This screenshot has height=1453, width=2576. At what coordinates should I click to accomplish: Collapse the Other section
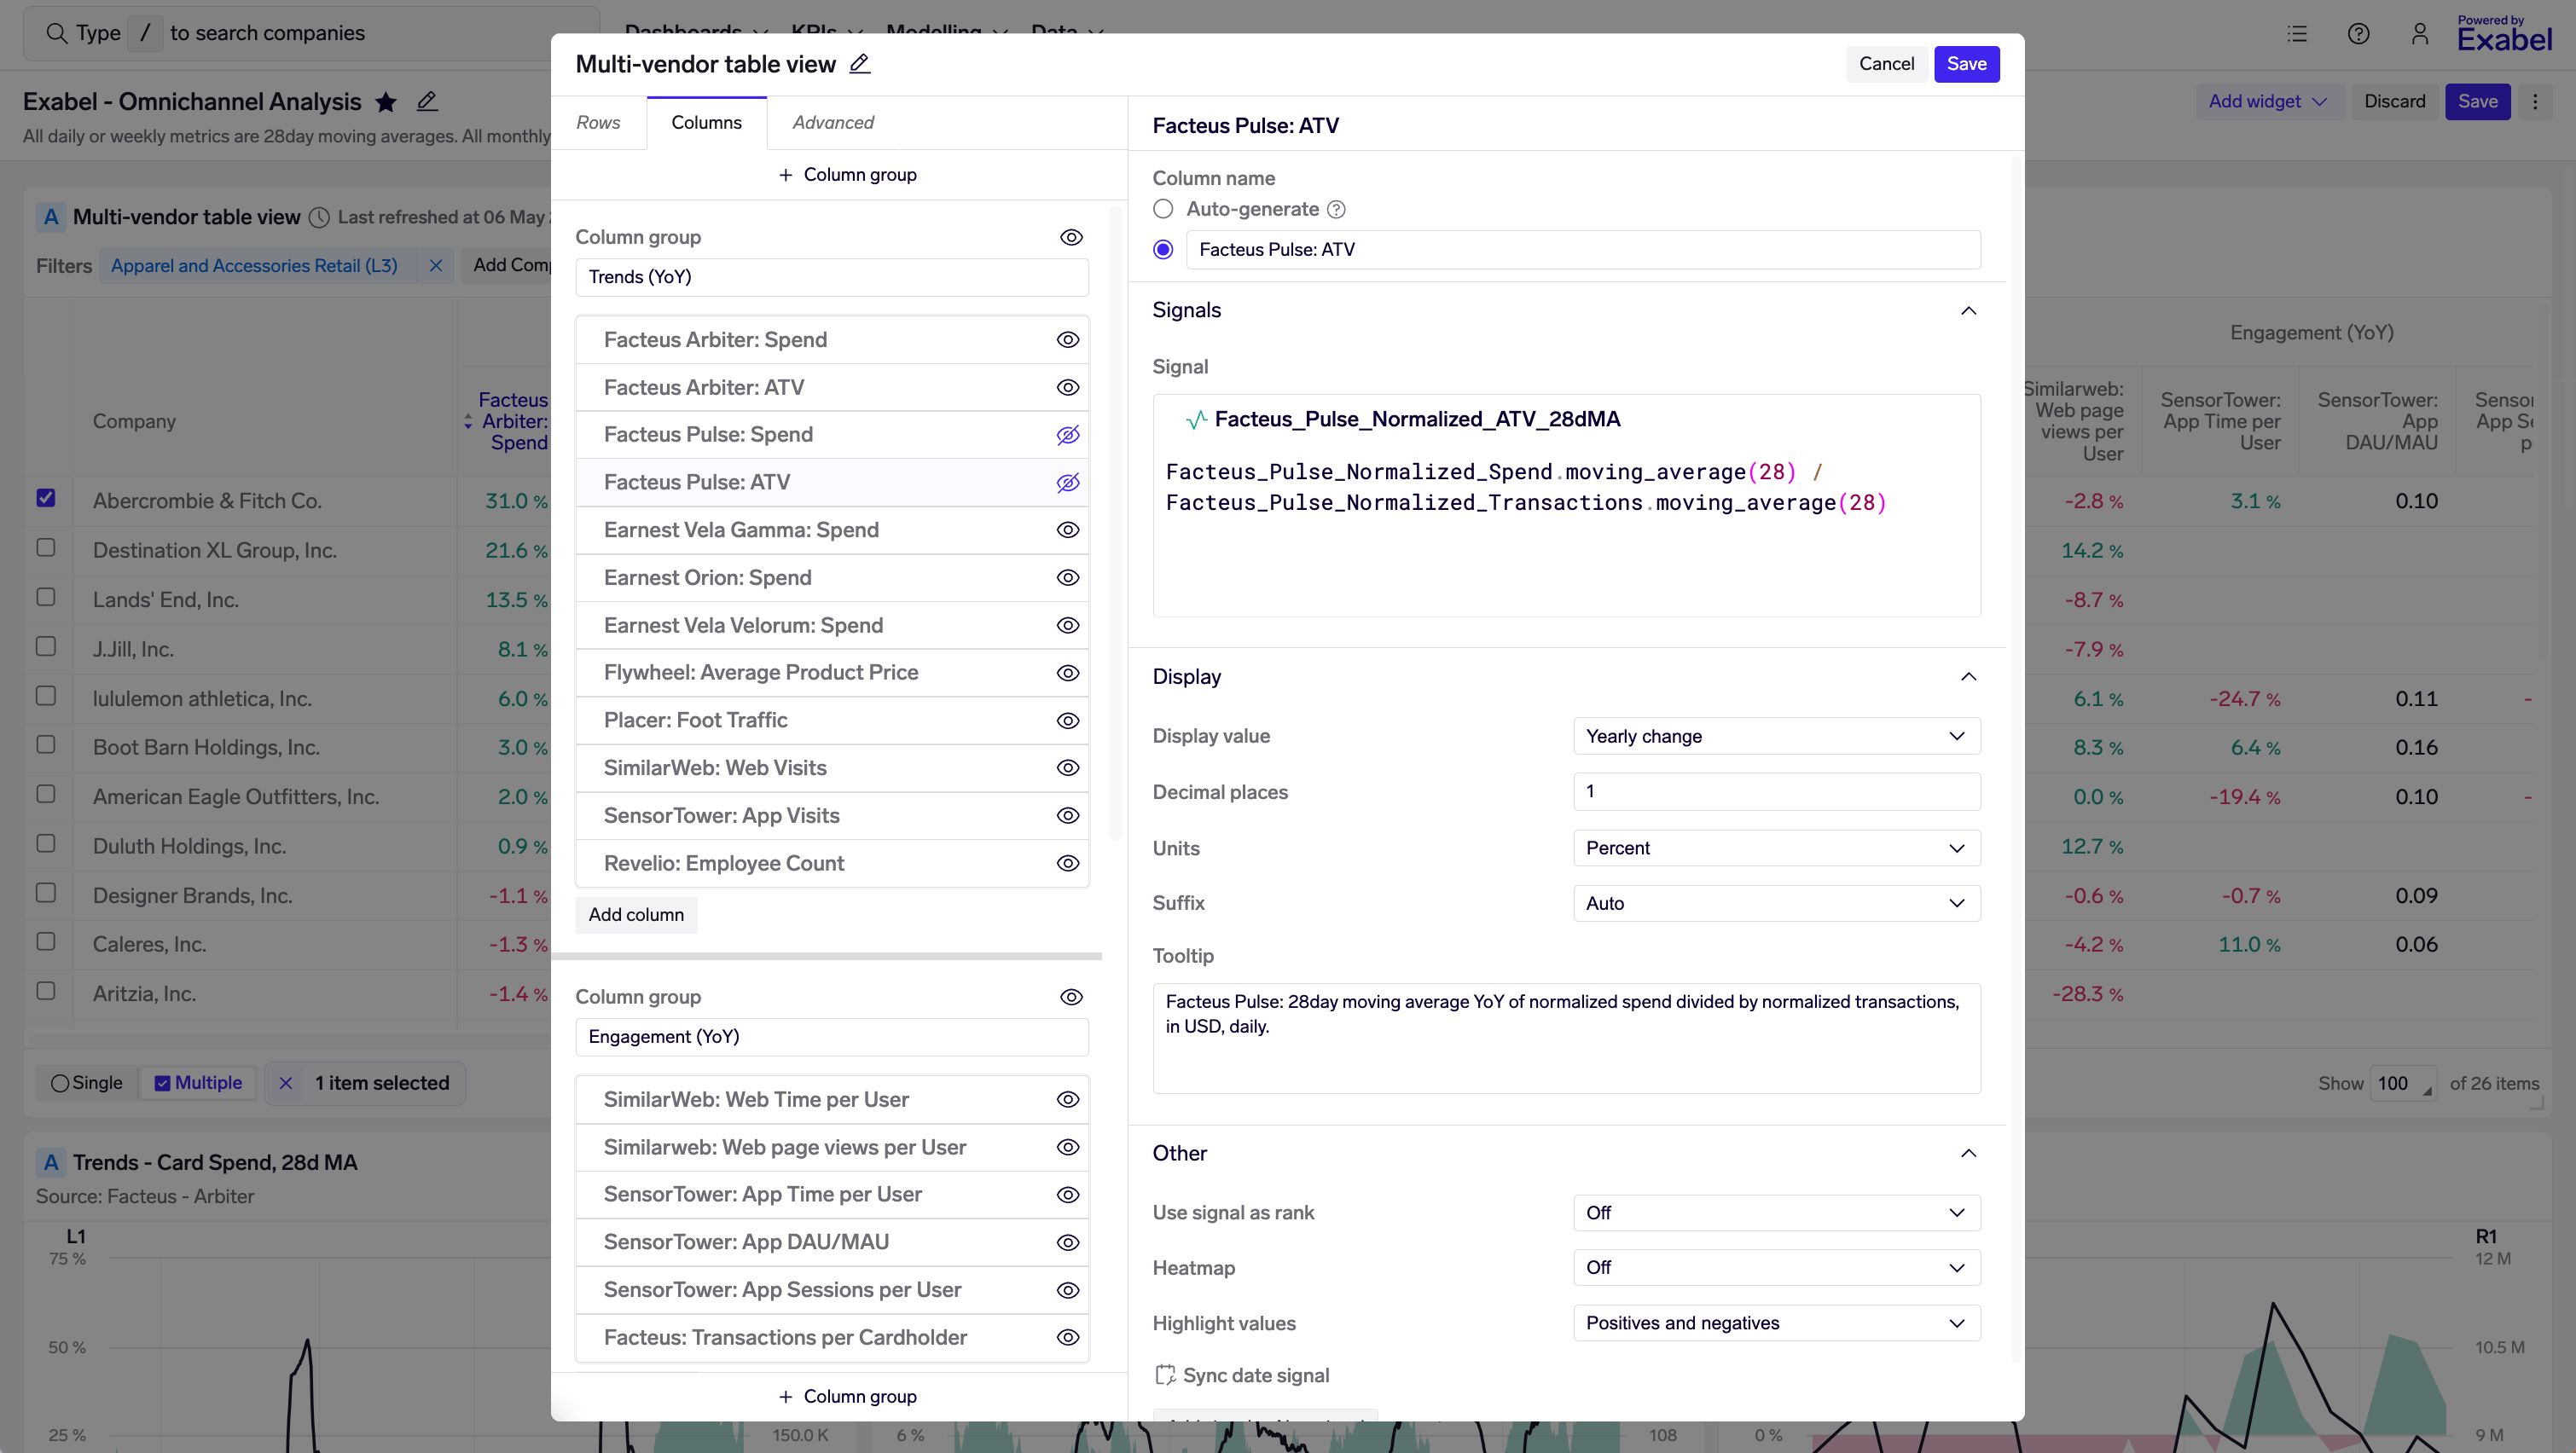click(x=1968, y=1154)
